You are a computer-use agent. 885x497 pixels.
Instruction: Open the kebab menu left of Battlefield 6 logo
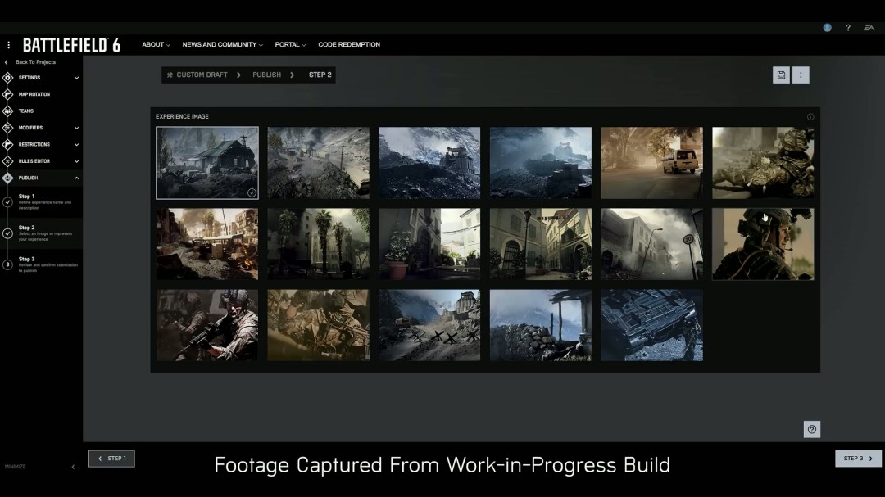click(x=9, y=45)
